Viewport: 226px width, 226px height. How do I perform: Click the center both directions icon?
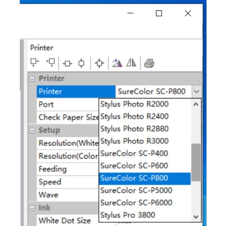[99, 63]
